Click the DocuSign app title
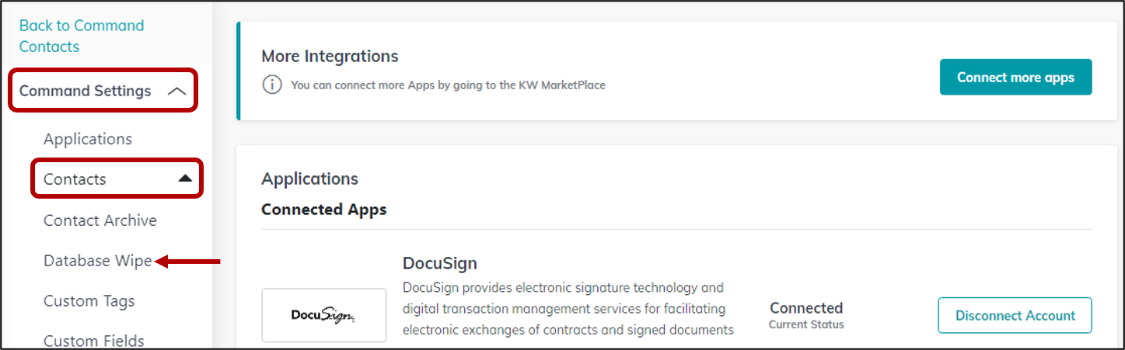The image size is (1125, 350). tap(440, 262)
